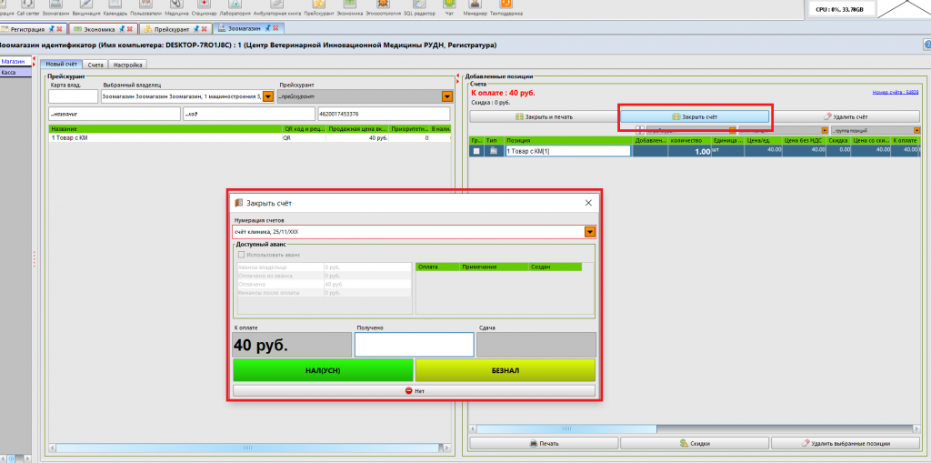Click the help question mark icon
The image size is (931, 463).
coord(926,45)
